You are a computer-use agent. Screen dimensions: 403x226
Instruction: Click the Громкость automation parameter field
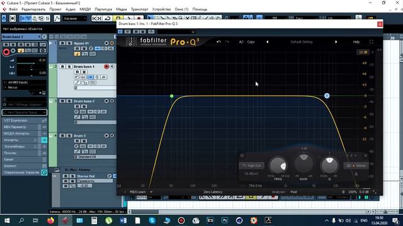click(x=95, y=181)
